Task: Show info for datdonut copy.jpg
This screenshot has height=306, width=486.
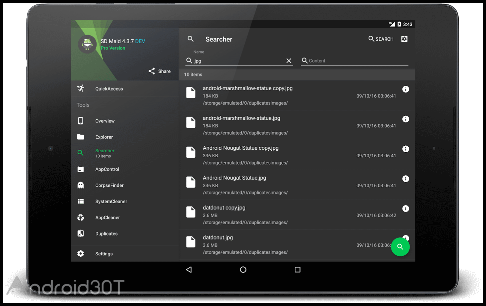Action: point(406,209)
